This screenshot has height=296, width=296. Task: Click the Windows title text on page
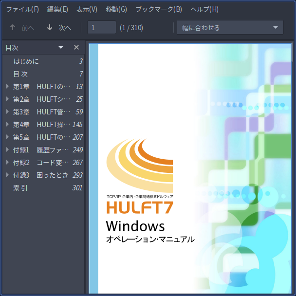click(x=135, y=226)
